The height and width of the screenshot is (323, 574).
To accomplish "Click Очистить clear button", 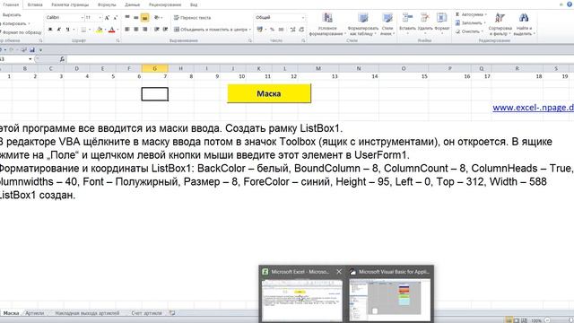I will (x=468, y=31).
